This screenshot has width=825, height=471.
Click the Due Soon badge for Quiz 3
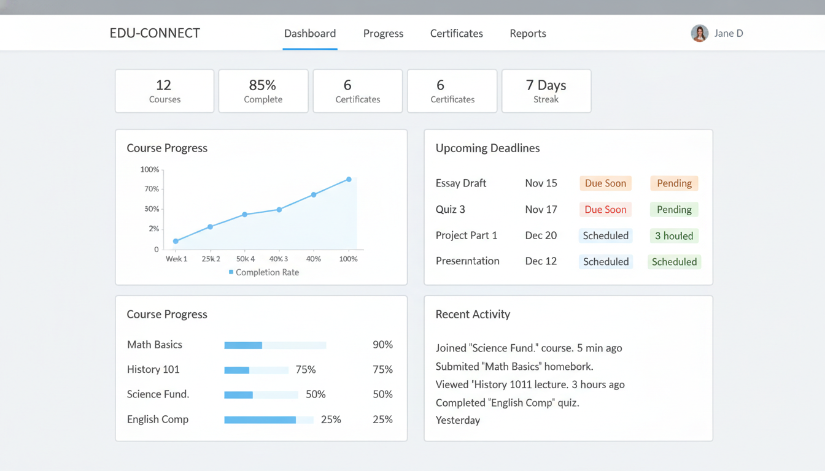point(605,209)
